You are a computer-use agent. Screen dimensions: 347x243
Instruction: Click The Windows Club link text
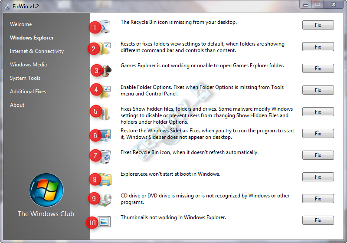(46, 214)
